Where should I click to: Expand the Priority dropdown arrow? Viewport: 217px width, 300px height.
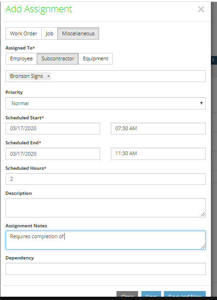pyautogui.click(x=201, y=103)
